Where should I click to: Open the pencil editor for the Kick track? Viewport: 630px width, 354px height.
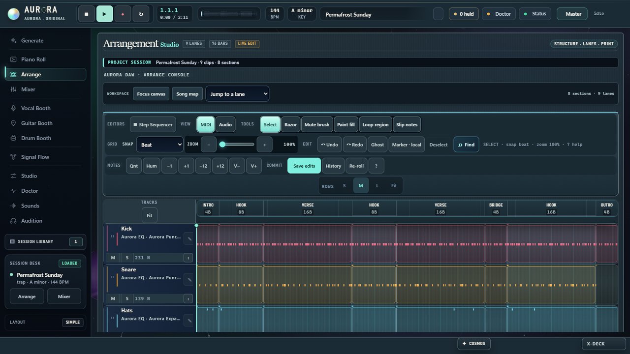[189, 239]
